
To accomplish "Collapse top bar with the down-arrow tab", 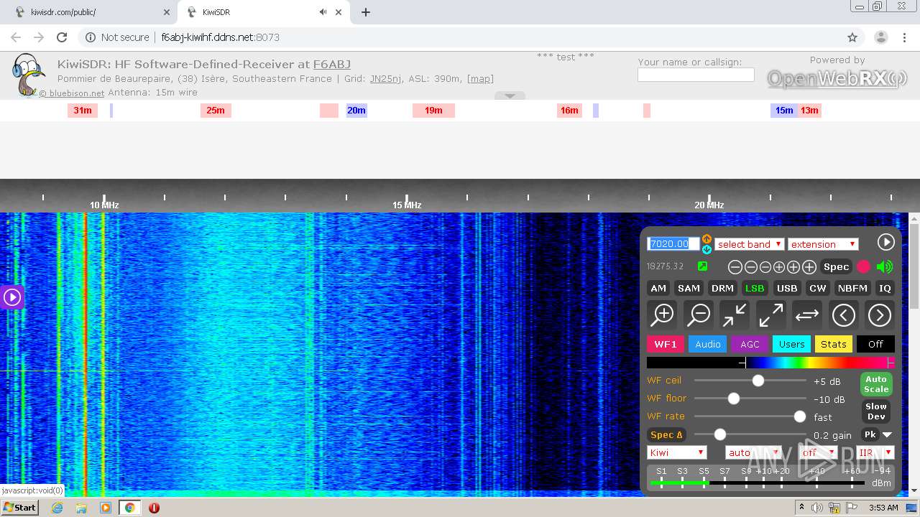I will (x=510, y=96).
